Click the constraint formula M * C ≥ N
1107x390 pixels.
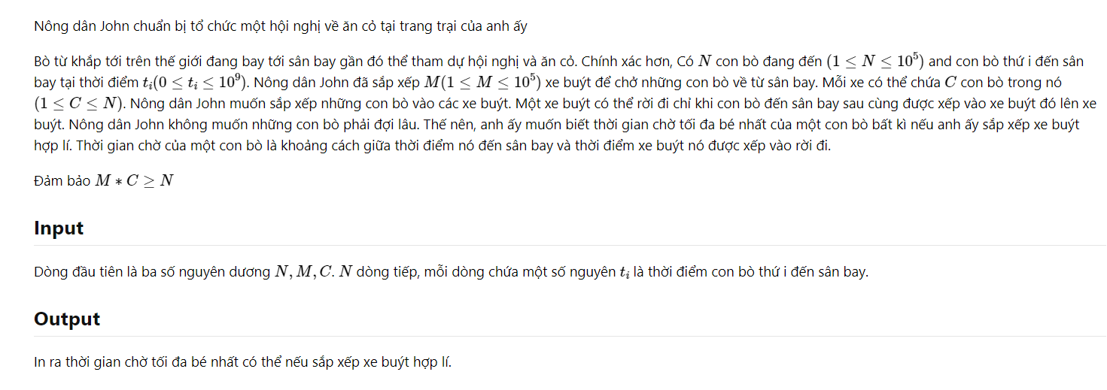[133, 181]
